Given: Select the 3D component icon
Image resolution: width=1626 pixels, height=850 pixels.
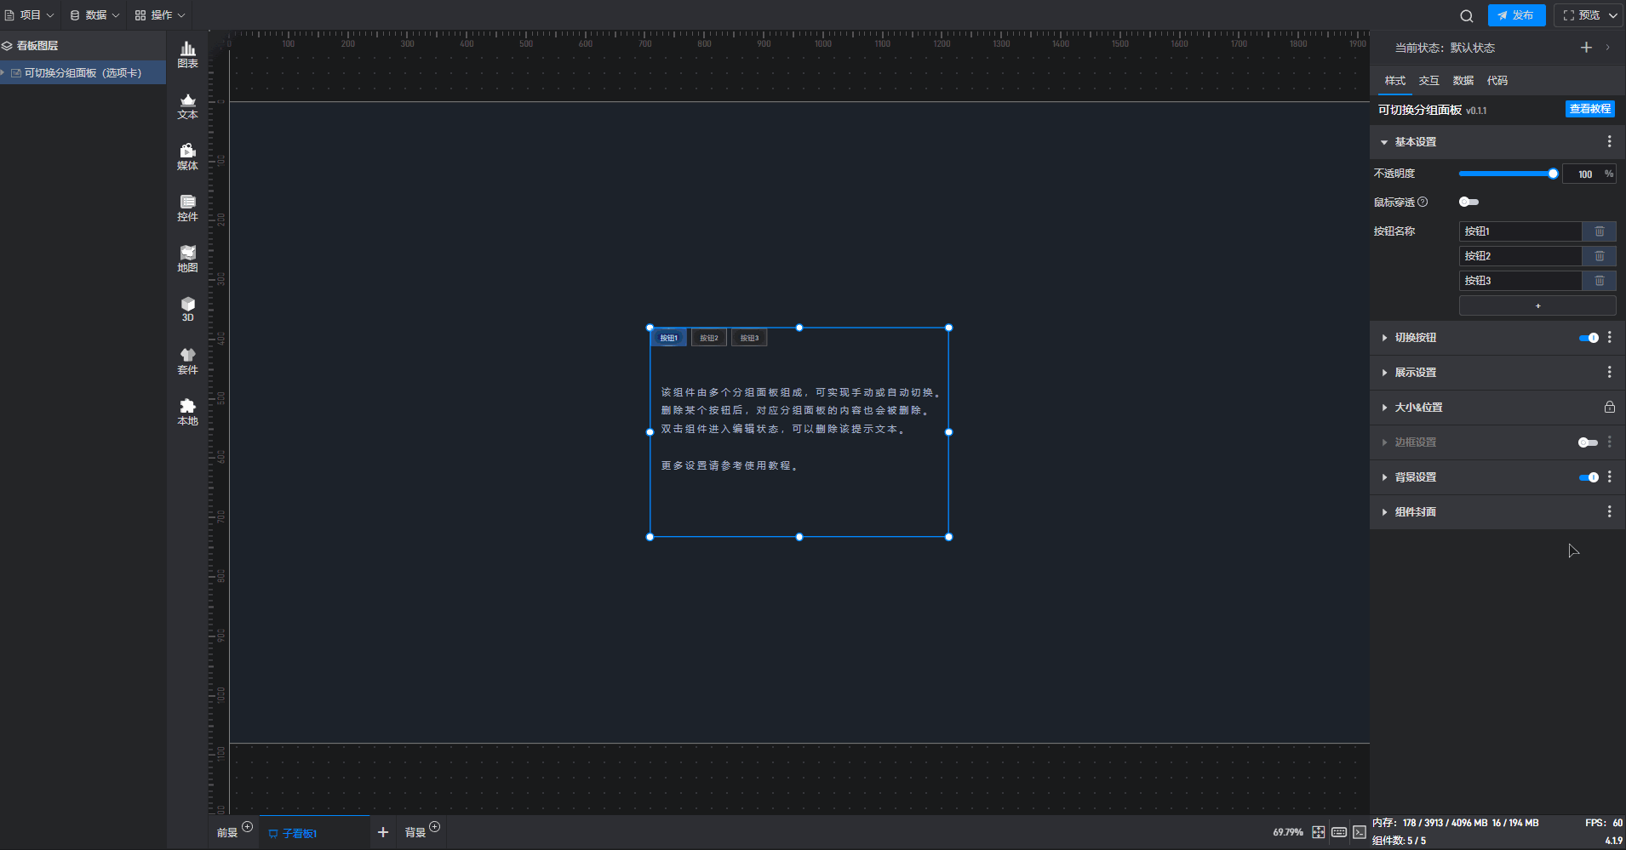Looking at the screenshot, I should click(187, 309).
